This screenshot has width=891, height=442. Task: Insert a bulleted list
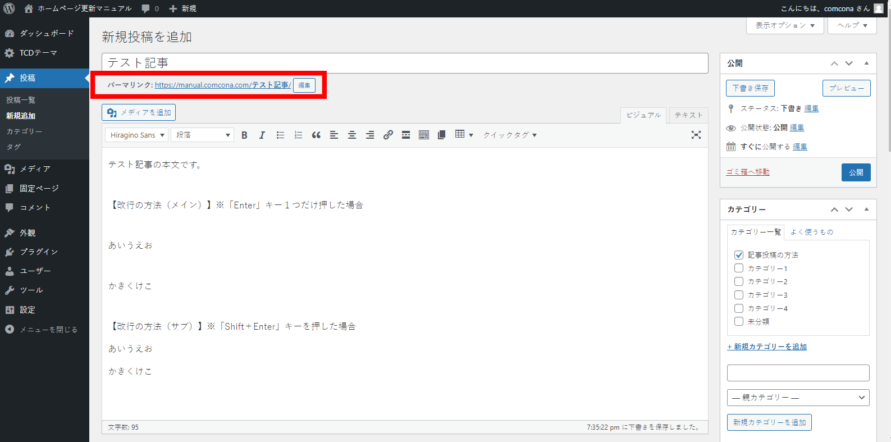(280, 135)
